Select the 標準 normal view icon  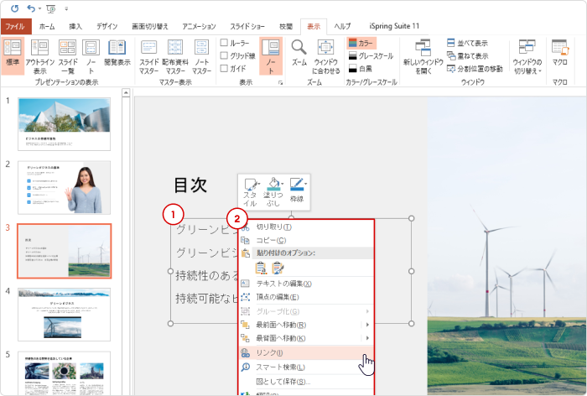[13, 56]
